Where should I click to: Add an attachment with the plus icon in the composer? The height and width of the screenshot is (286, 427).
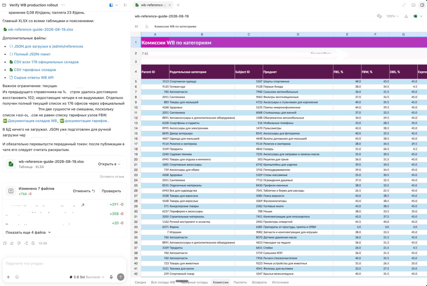(8, 277)
